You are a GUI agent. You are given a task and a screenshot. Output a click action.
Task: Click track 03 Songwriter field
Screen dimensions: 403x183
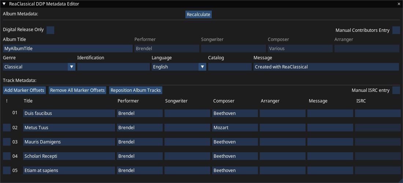(x=187, y=142)
